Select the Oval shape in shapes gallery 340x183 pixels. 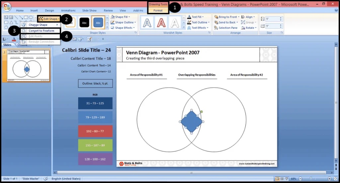pos(31,17)
